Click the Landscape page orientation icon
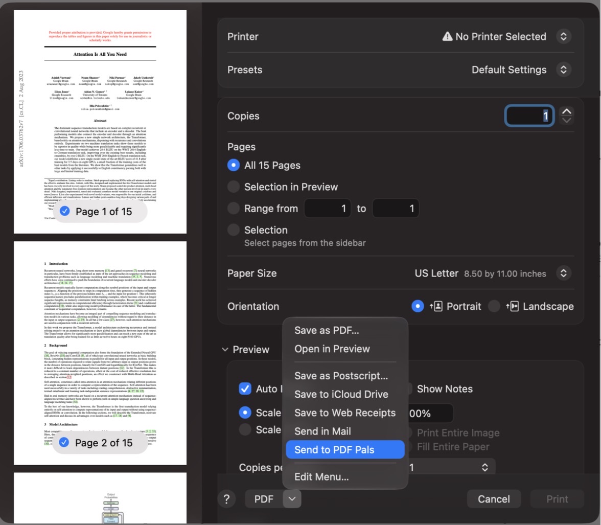This screenshot has width=601, height=525. 513,306
